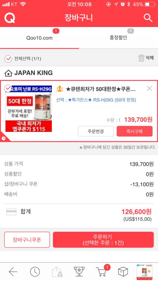Place order with 주문하기 button
The image size is (158, 281).
point(103,240)
